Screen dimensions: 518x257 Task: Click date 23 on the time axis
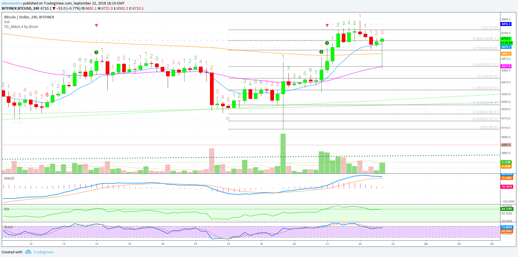point(393,244)
